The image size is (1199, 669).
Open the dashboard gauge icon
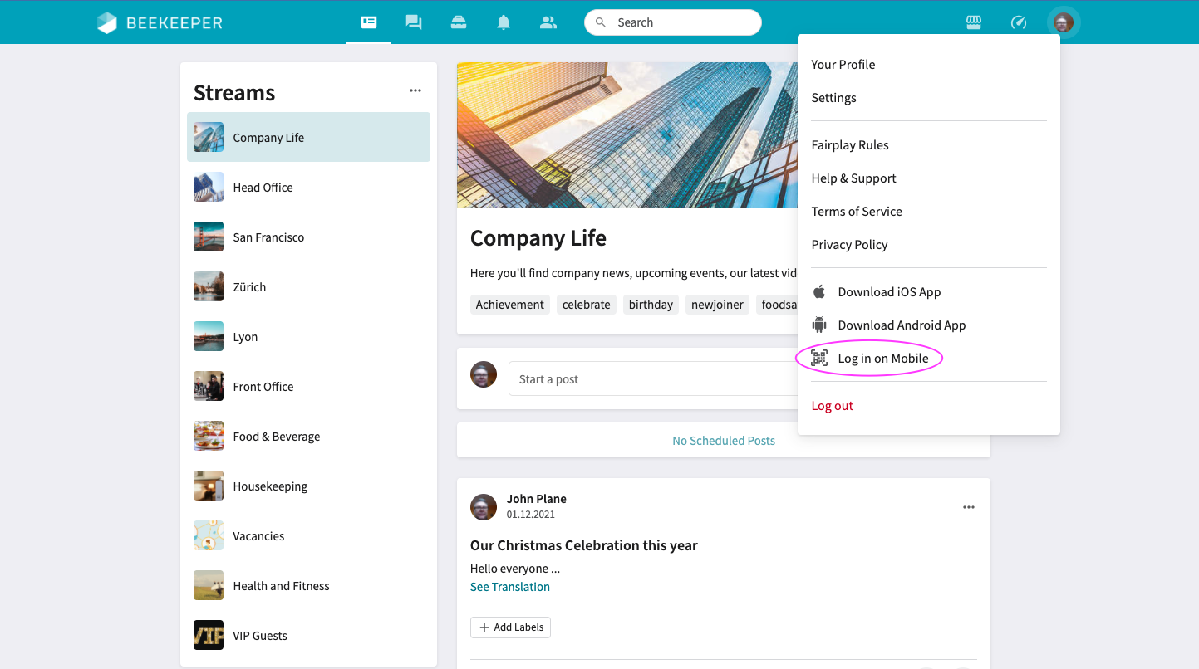[1019, 22]
